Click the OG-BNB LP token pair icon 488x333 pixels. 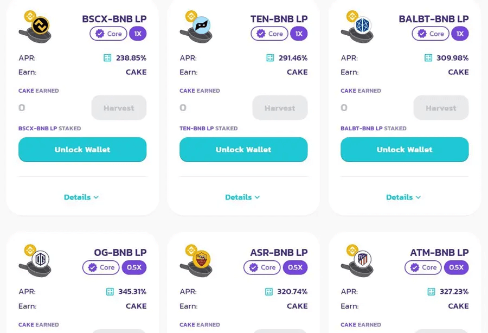click(34, 260)
